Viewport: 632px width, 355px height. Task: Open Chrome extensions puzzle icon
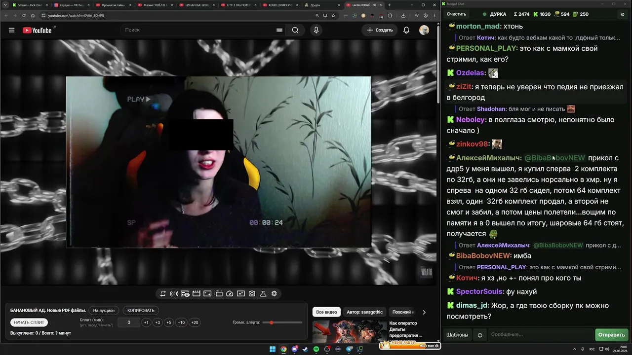390,15
